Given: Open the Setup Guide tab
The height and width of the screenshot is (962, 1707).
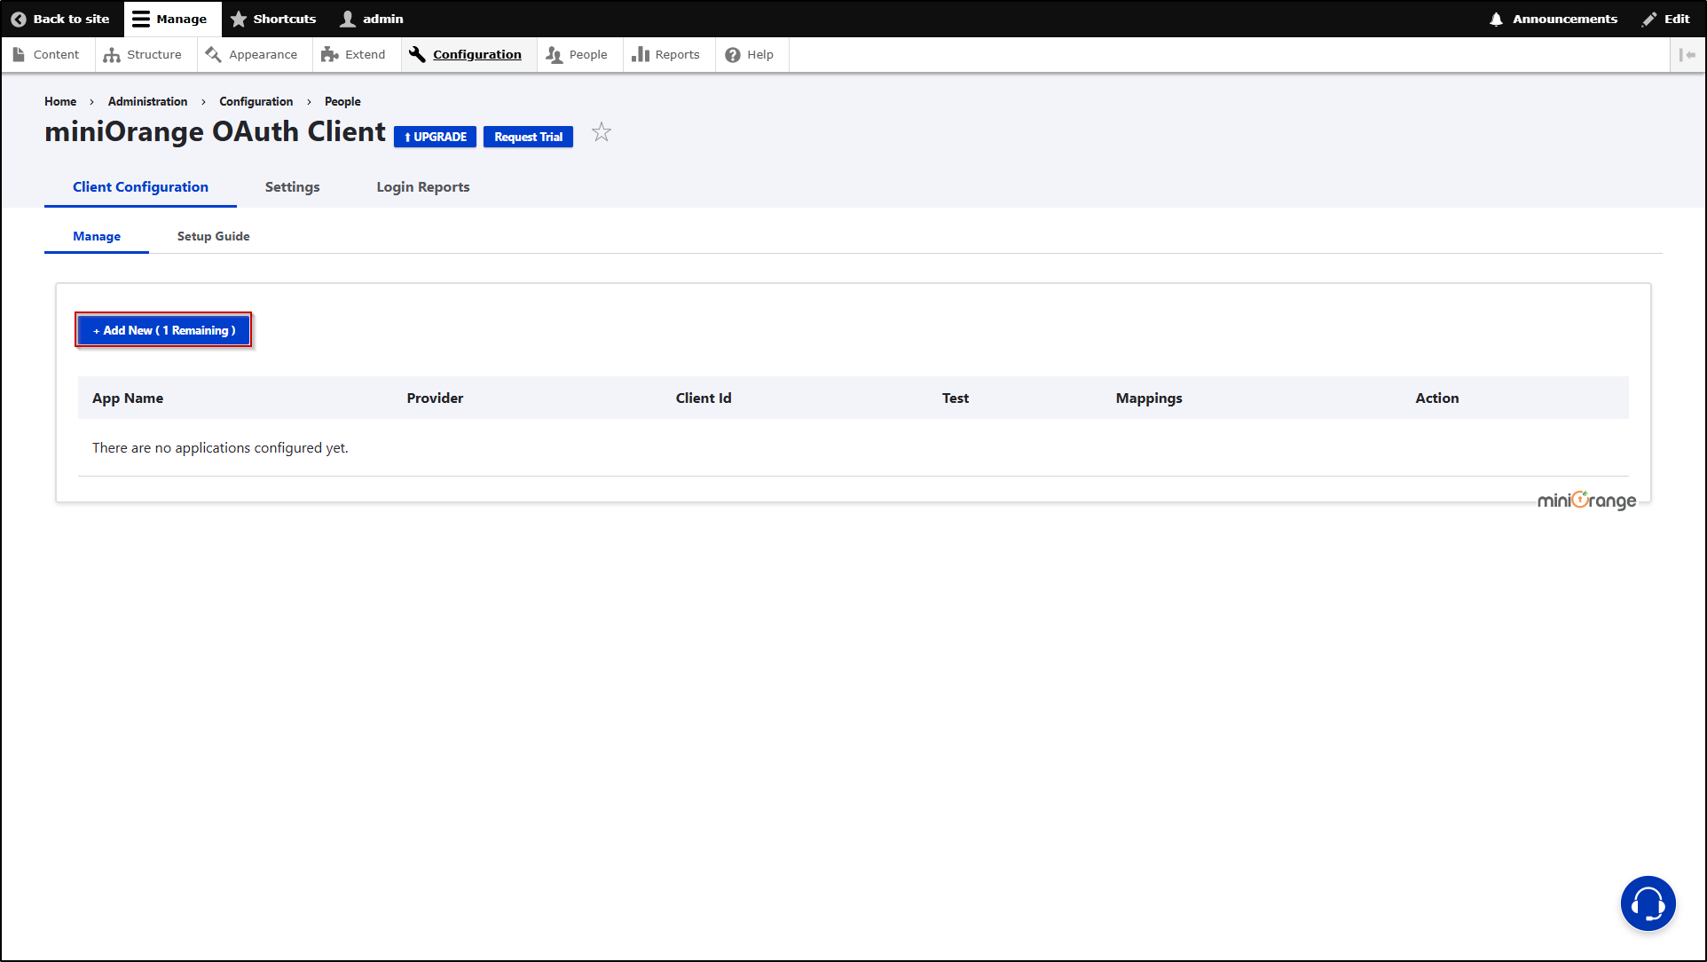Looking at the screenshot, I should tap(213, 236).
